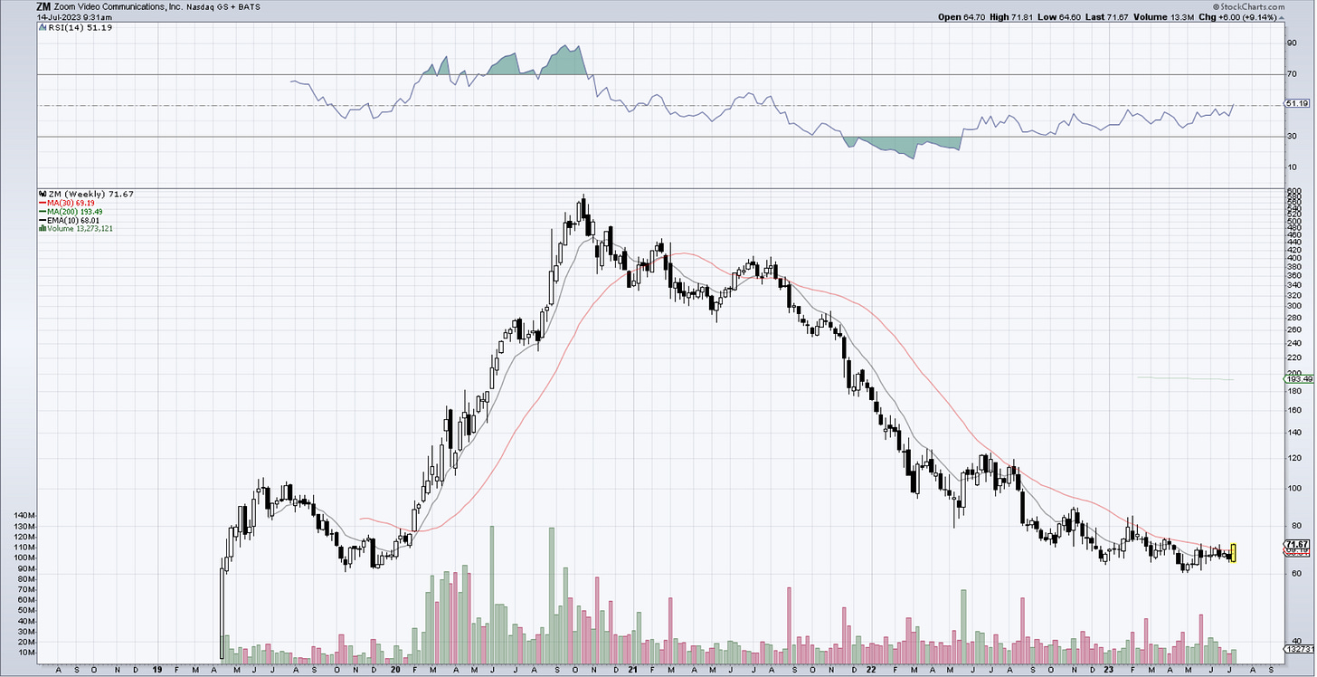Click the candlestick icon beside ZM (Weekly)

point(41,194)
